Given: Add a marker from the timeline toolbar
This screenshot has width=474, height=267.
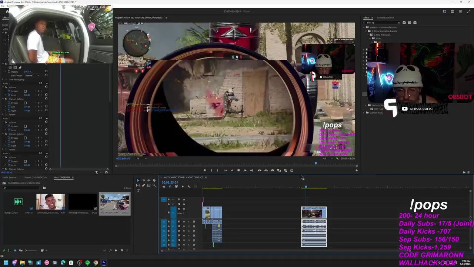Looking at the screenshot, I should (x=183, y=187).
